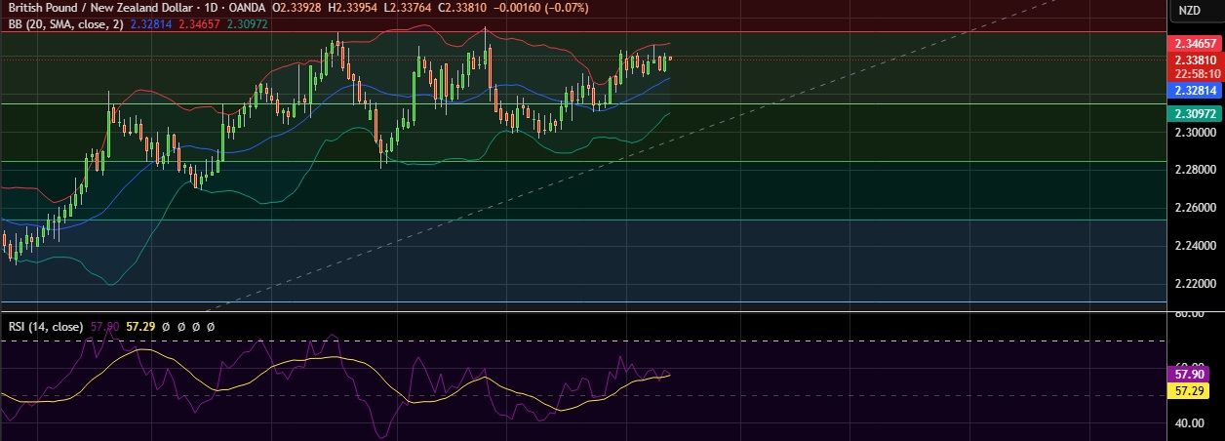Image resolution: width=1225 pixels, height=441 pixels.
Task: Click the red BB upper value 2.34657 in legend
Action: pyautogui.click(x=198, y=24)
